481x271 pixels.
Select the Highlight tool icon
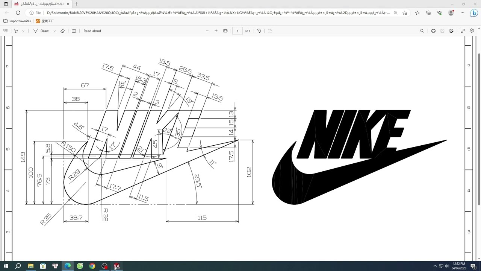16,31
